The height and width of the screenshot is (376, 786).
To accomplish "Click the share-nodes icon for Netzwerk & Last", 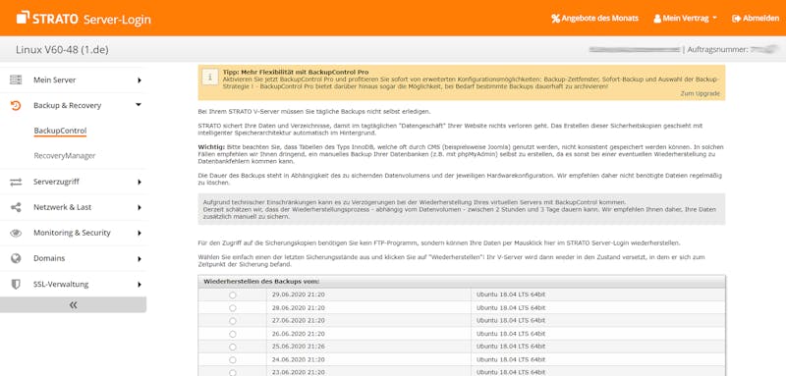I will (x=16, y=207).
